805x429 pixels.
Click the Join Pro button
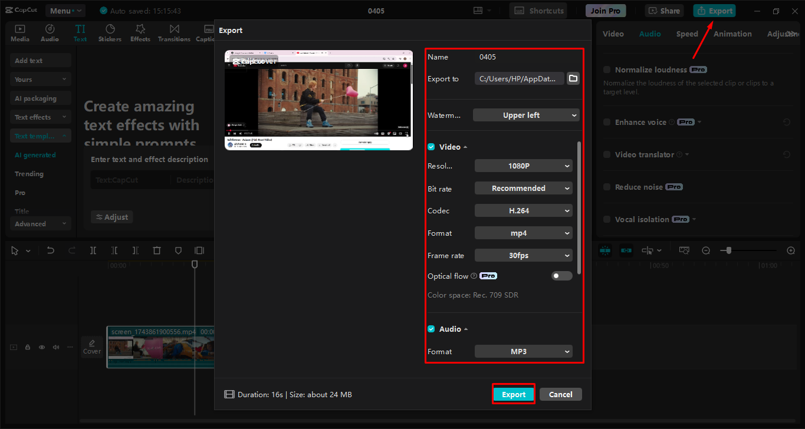[x=605, y=10]
